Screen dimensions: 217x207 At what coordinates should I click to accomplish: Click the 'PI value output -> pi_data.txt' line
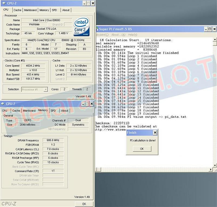[142, 117]
